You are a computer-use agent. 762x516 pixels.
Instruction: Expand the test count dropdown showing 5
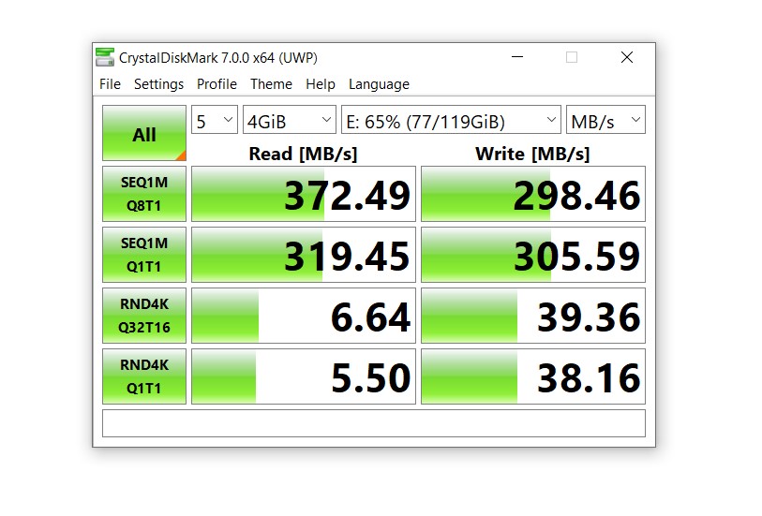point(215,120)
